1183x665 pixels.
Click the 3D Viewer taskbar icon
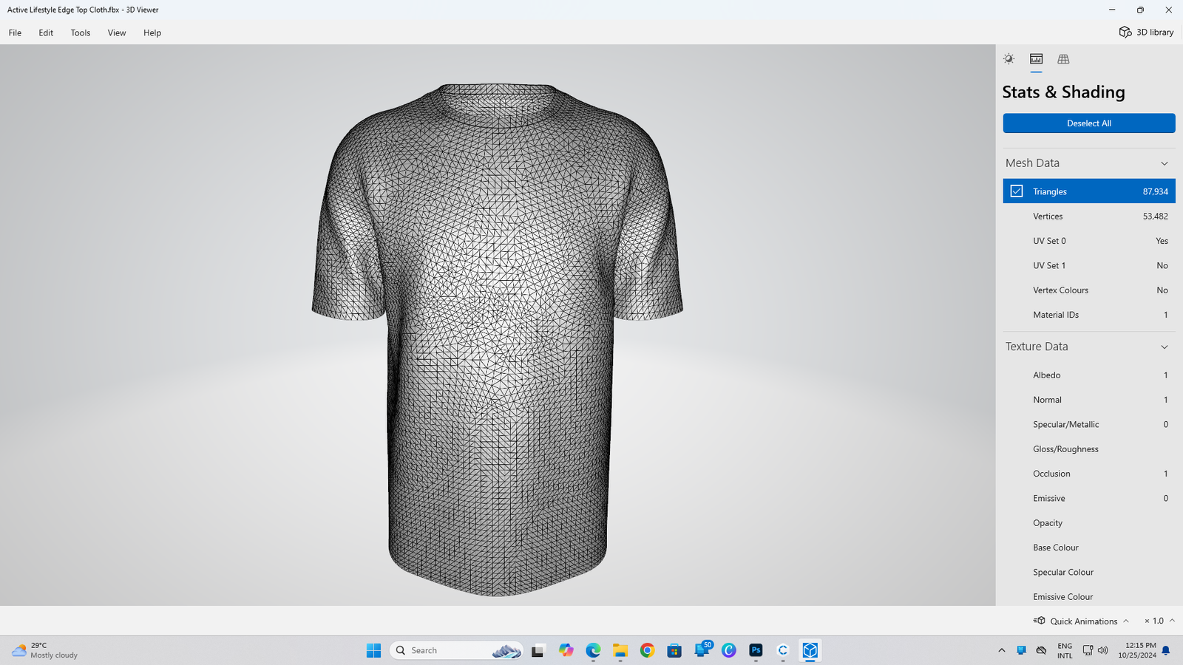click(810, 650)
